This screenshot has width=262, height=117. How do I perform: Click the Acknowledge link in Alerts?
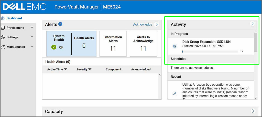point(143,24)
